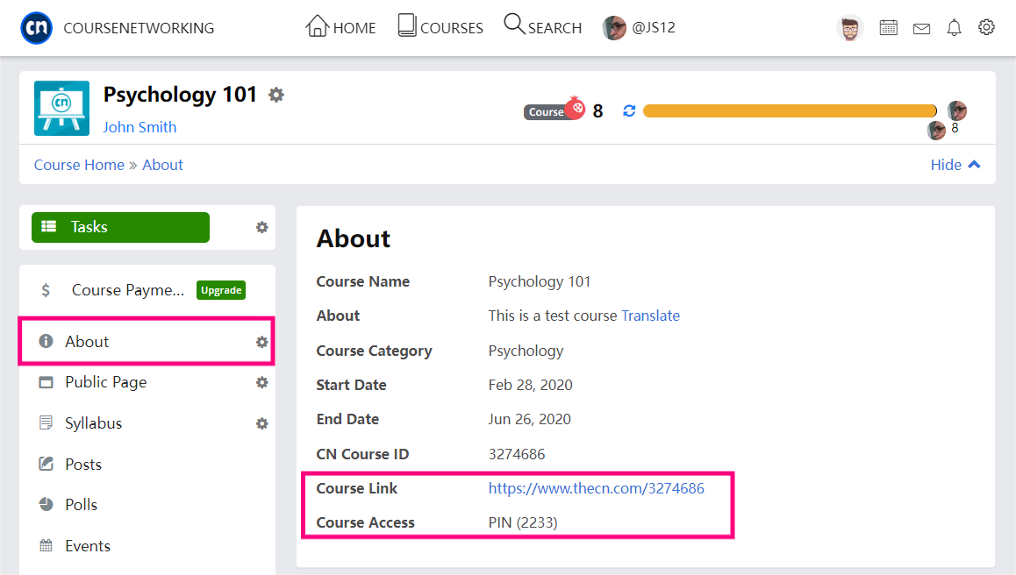Click the bearded user avatar in header
Viewport: 1016px width, 575px height.
(850, 28)
